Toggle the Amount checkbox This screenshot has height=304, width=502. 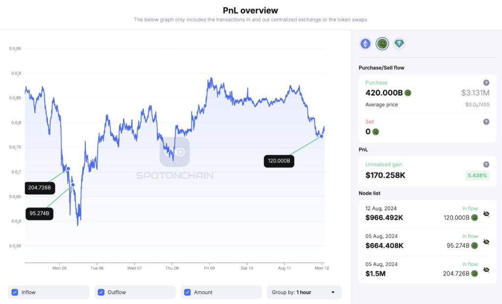point(187,292)
